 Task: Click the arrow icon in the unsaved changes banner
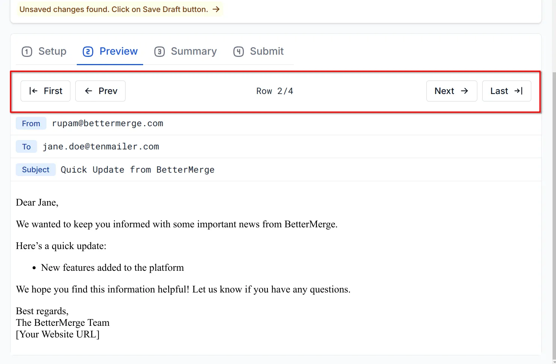click(x=215, y=9)
